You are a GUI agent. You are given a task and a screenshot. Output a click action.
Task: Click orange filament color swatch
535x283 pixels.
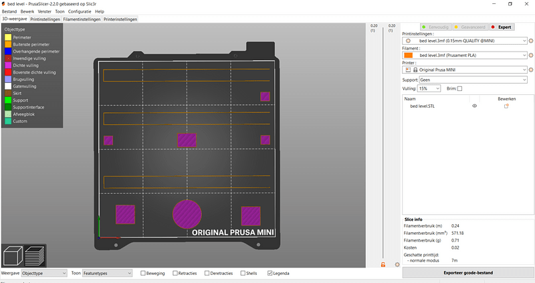[409, 56]
